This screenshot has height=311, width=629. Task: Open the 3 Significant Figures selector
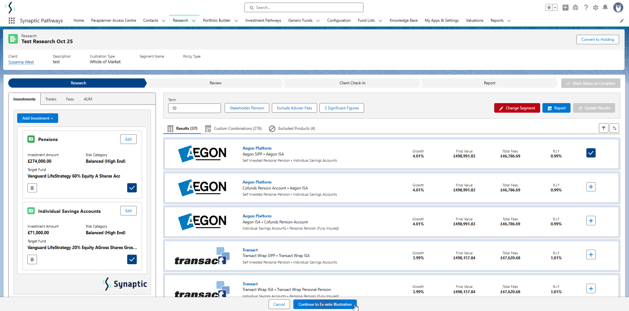tap(342, 108)
